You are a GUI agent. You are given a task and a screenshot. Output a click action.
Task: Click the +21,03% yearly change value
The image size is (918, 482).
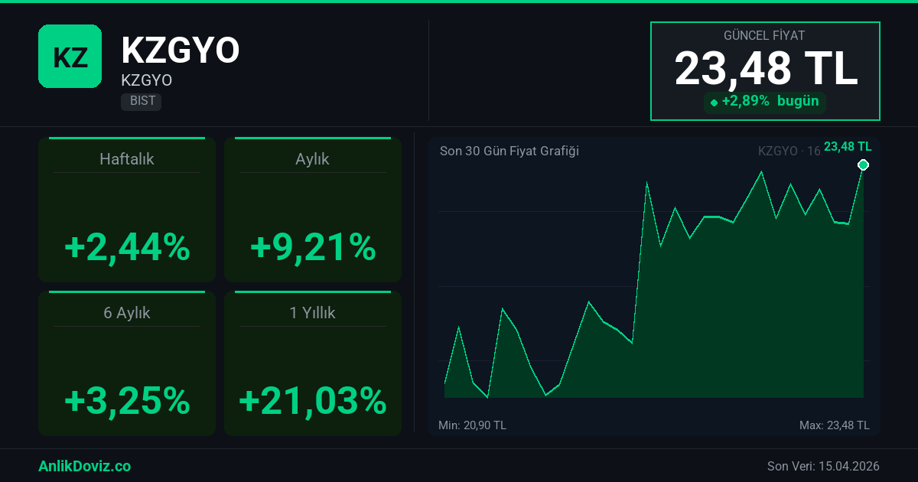click(312, 401)
